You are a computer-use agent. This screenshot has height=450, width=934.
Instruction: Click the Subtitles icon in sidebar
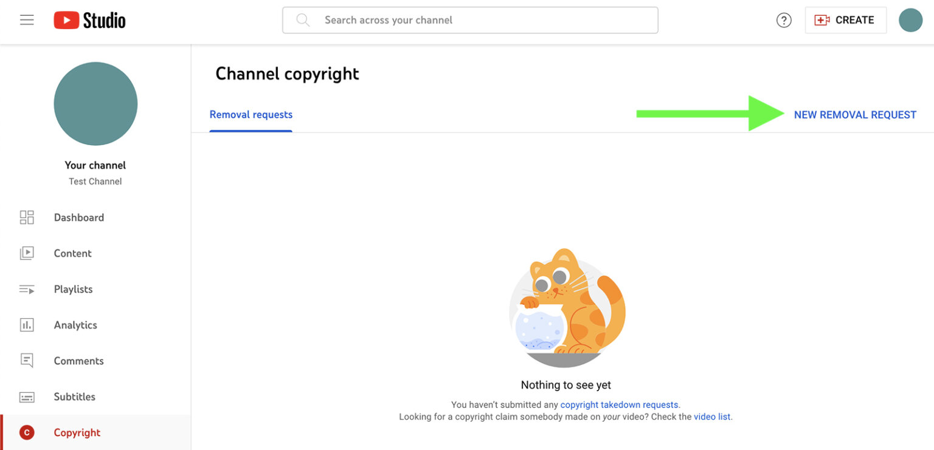pyautogui.click(x=27, y=397)
